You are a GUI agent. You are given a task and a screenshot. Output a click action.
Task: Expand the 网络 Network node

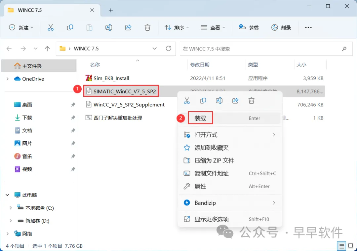pos(8,234)
